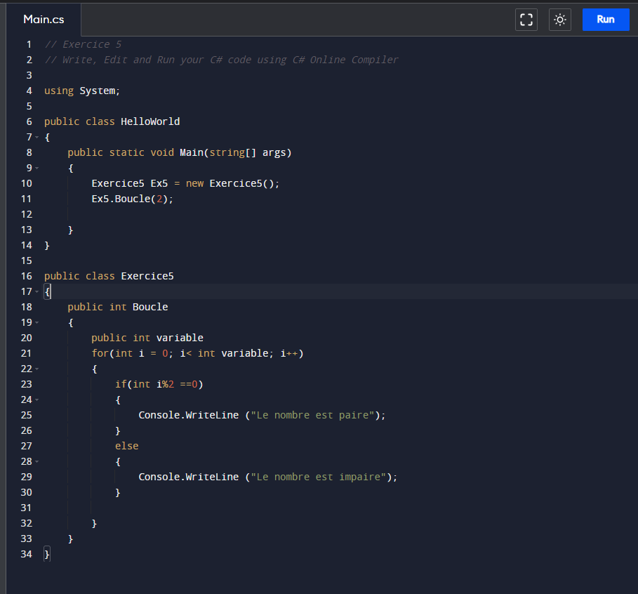Toggle light theme with the sun icon
The image size is (638, 594).
pyautogui.click(x=560, y=20)
